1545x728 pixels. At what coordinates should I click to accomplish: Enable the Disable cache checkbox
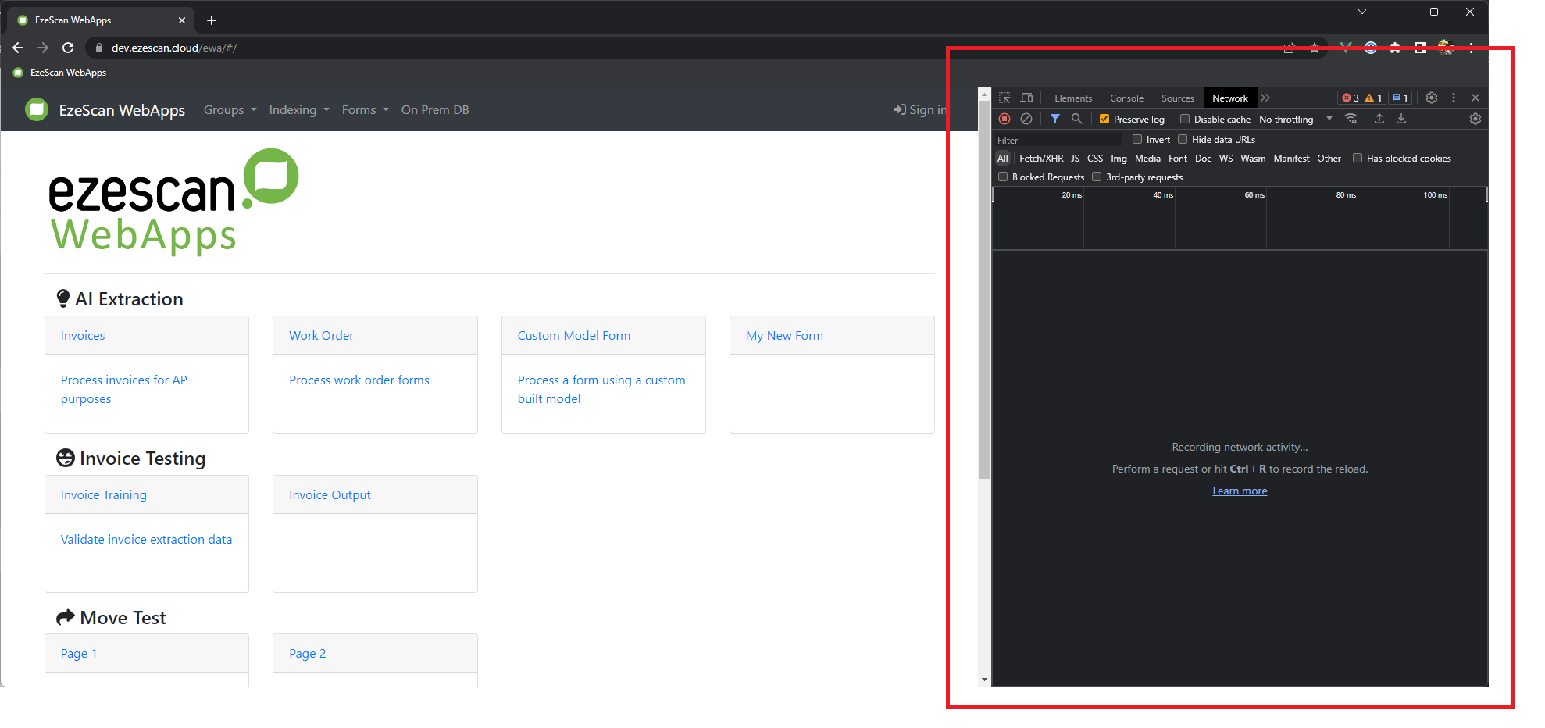(x=1185, y=120)
